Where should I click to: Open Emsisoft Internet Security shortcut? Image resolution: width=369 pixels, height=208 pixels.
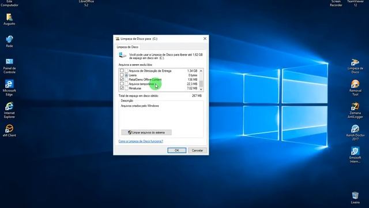[x=355, y=155]
